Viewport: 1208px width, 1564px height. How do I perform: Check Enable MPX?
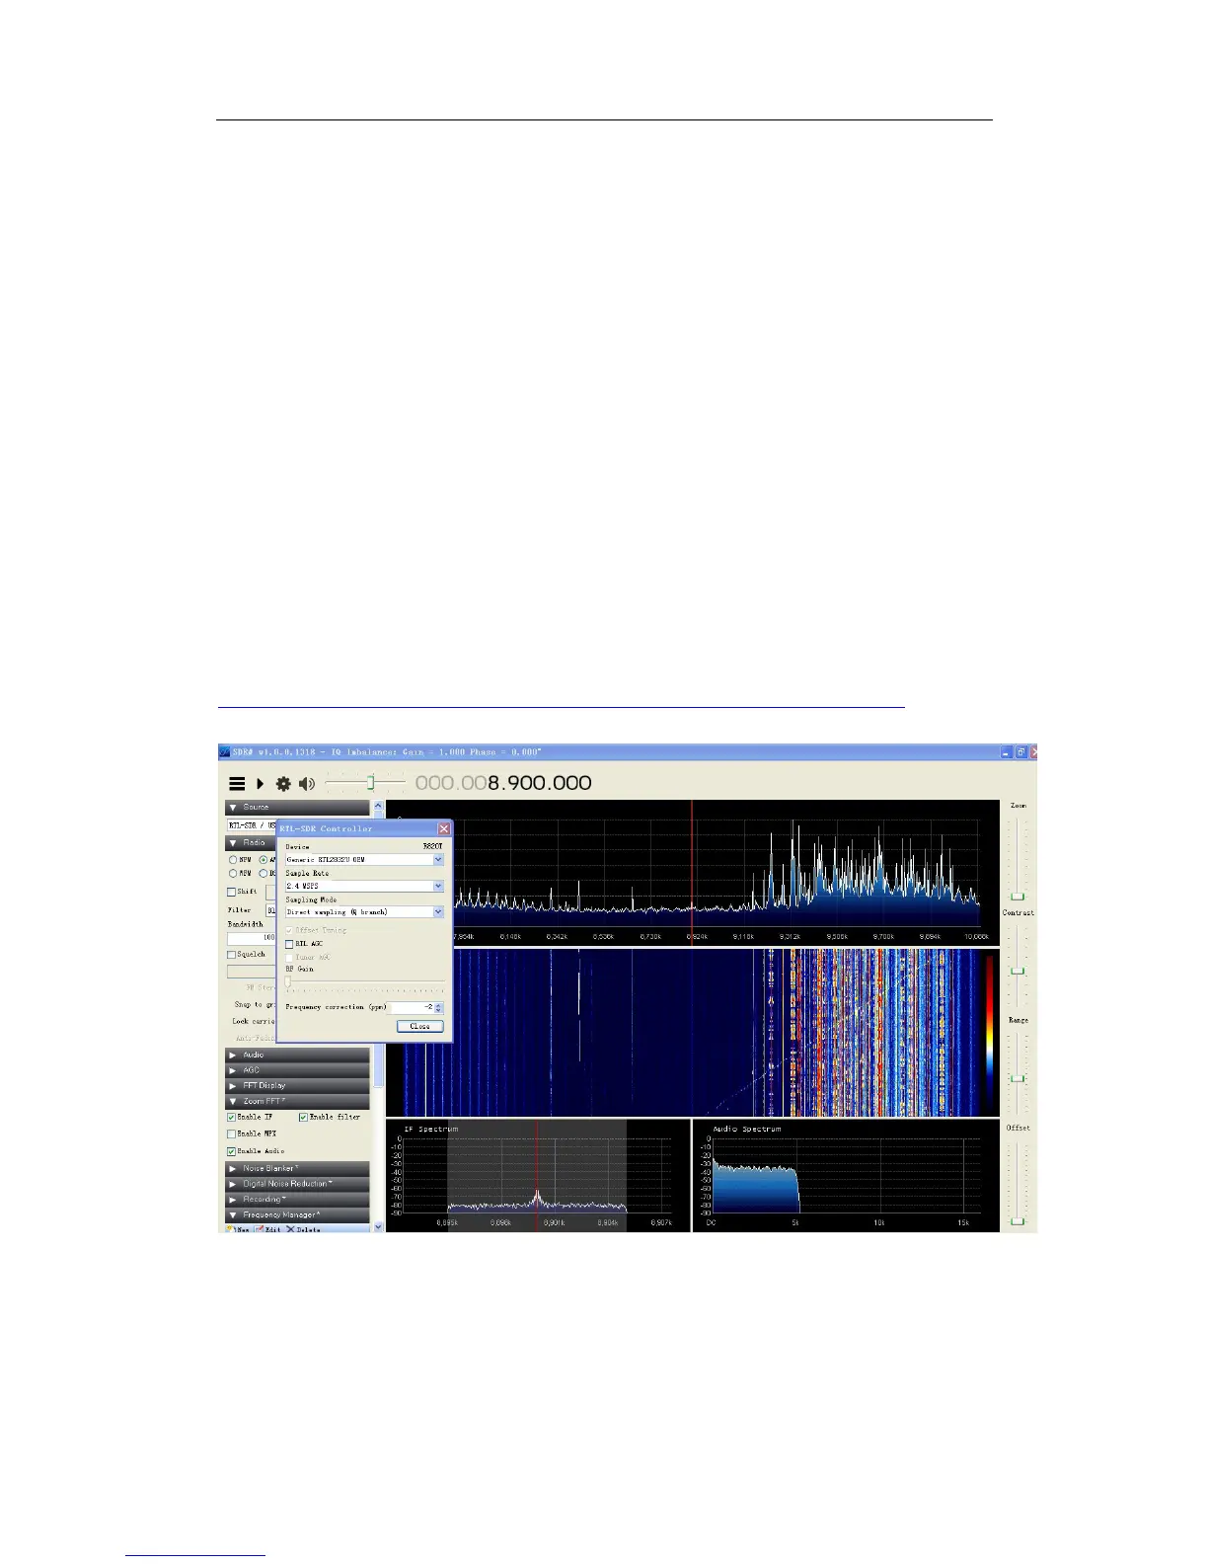(x=232, y=1134)
